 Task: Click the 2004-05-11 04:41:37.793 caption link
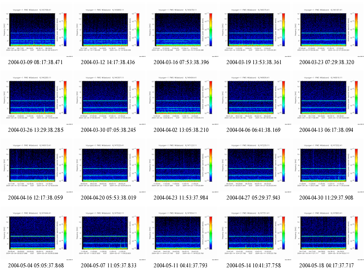(x=181, y=265)
